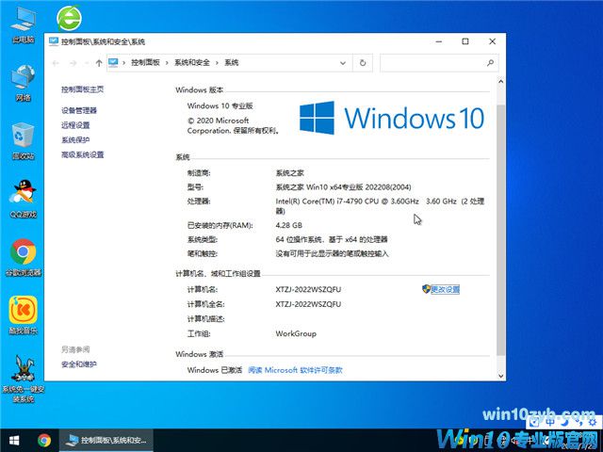Click the 系统之家 manufacturer value
Screen dimensions: 603x452
point(289,172)
